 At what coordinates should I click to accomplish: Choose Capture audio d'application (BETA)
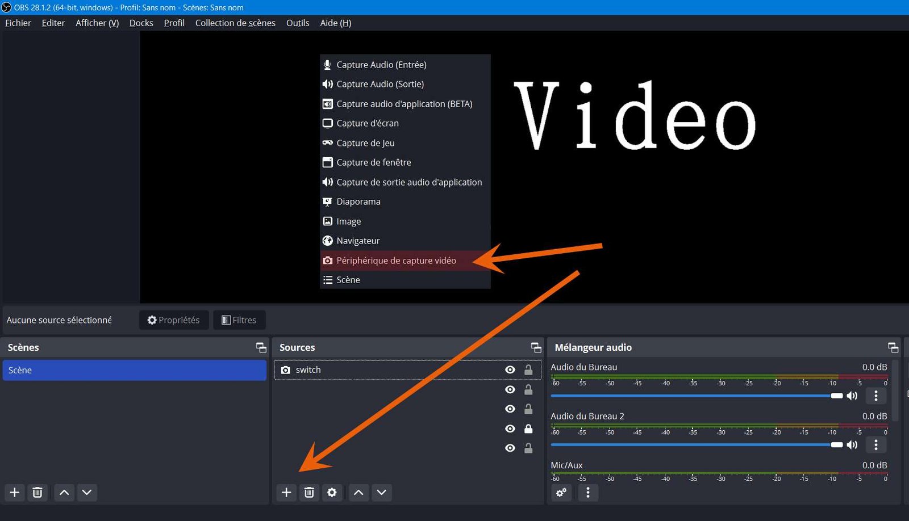(x=405, y=104)
